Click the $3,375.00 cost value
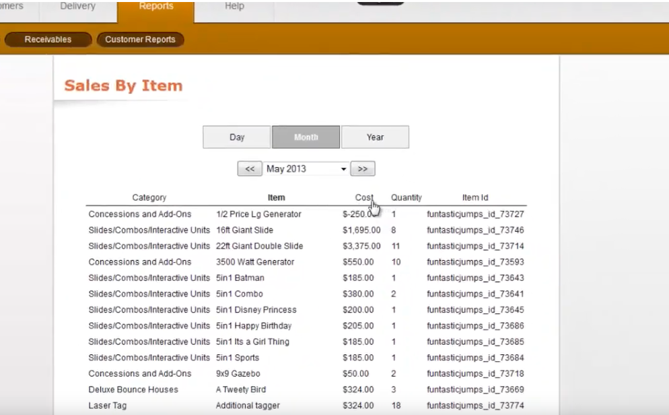669x415 pixels. pos(361,246)
